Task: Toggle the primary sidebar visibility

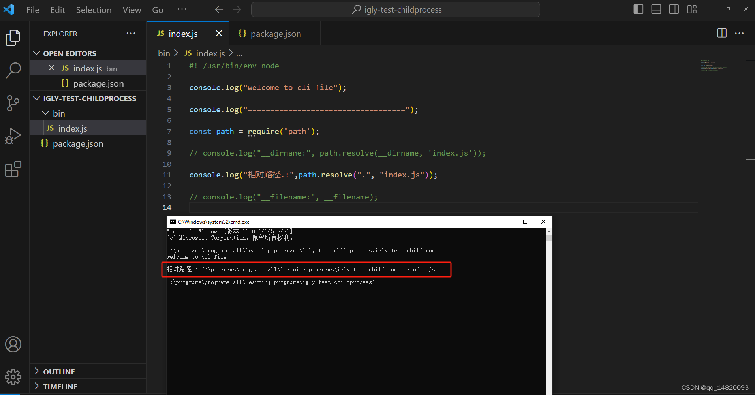Action: [x=638, y=9]
